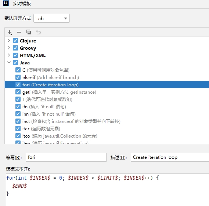Screen dimensions: 209x206
Task: Click the duplicate template copy icon
Action: point(29,32)
